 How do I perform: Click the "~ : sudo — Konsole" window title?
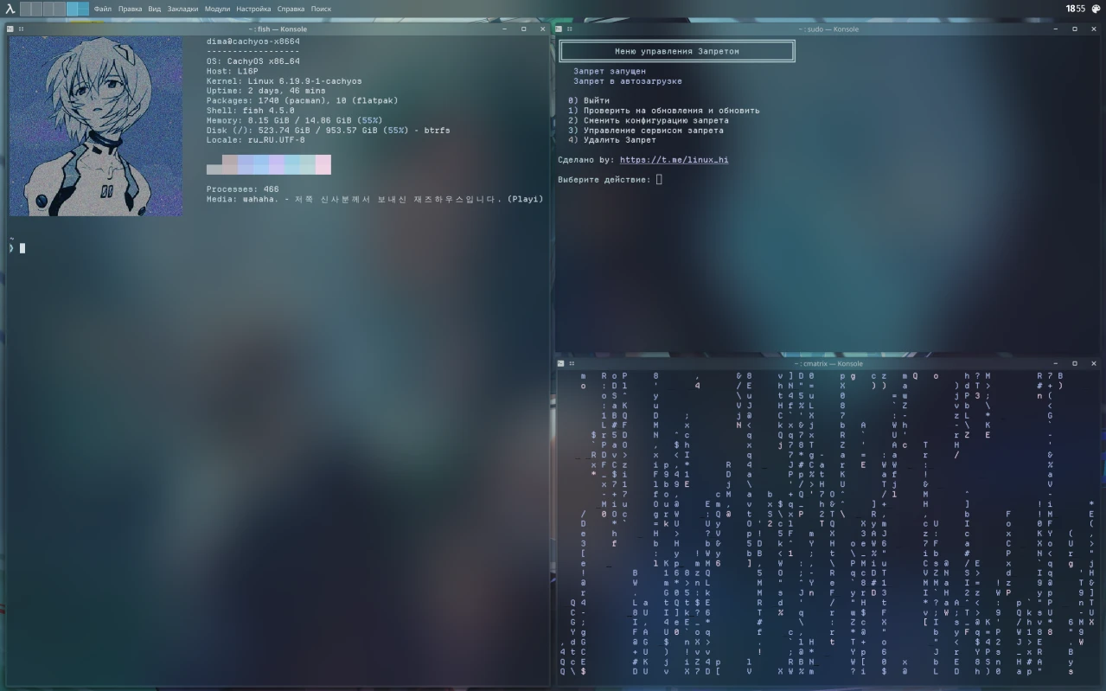[828, 29]
